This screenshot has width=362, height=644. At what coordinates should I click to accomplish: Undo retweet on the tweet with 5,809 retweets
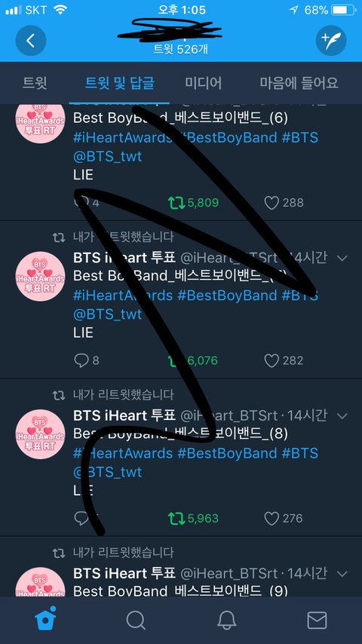coord(176,203)
